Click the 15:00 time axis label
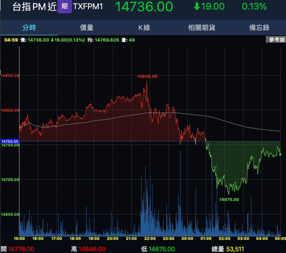The image size is (286, 253). point(19,238)
